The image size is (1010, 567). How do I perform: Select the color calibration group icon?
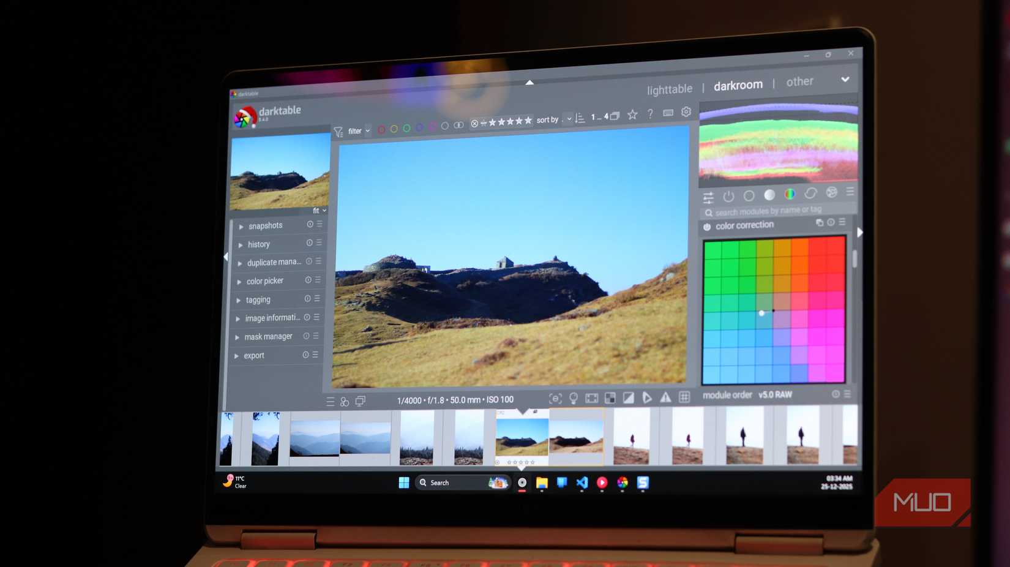(790, 195)
